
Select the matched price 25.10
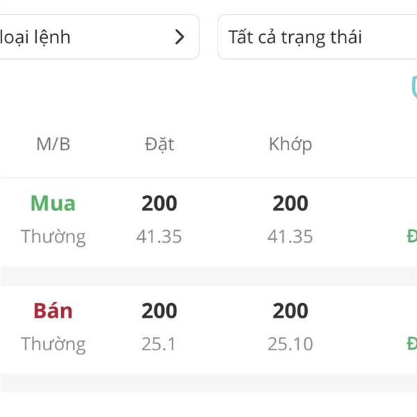pos(290,344)
